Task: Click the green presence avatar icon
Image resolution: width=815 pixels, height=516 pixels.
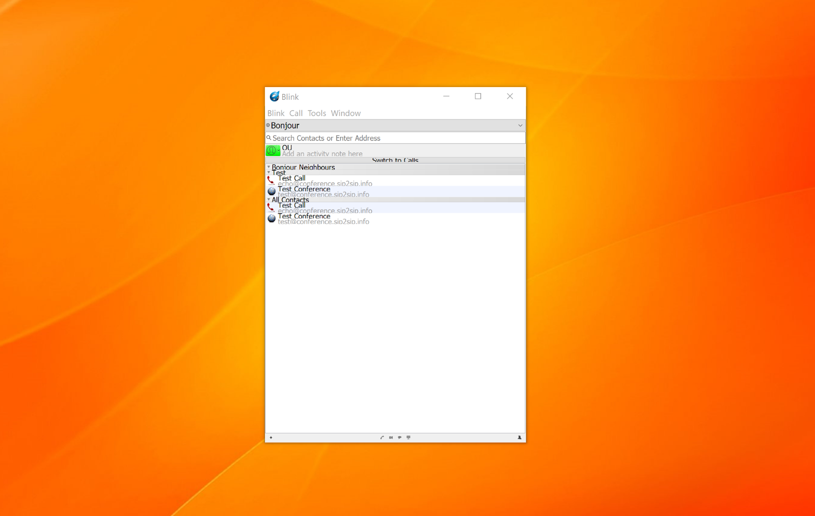Action: coord(272,150)
